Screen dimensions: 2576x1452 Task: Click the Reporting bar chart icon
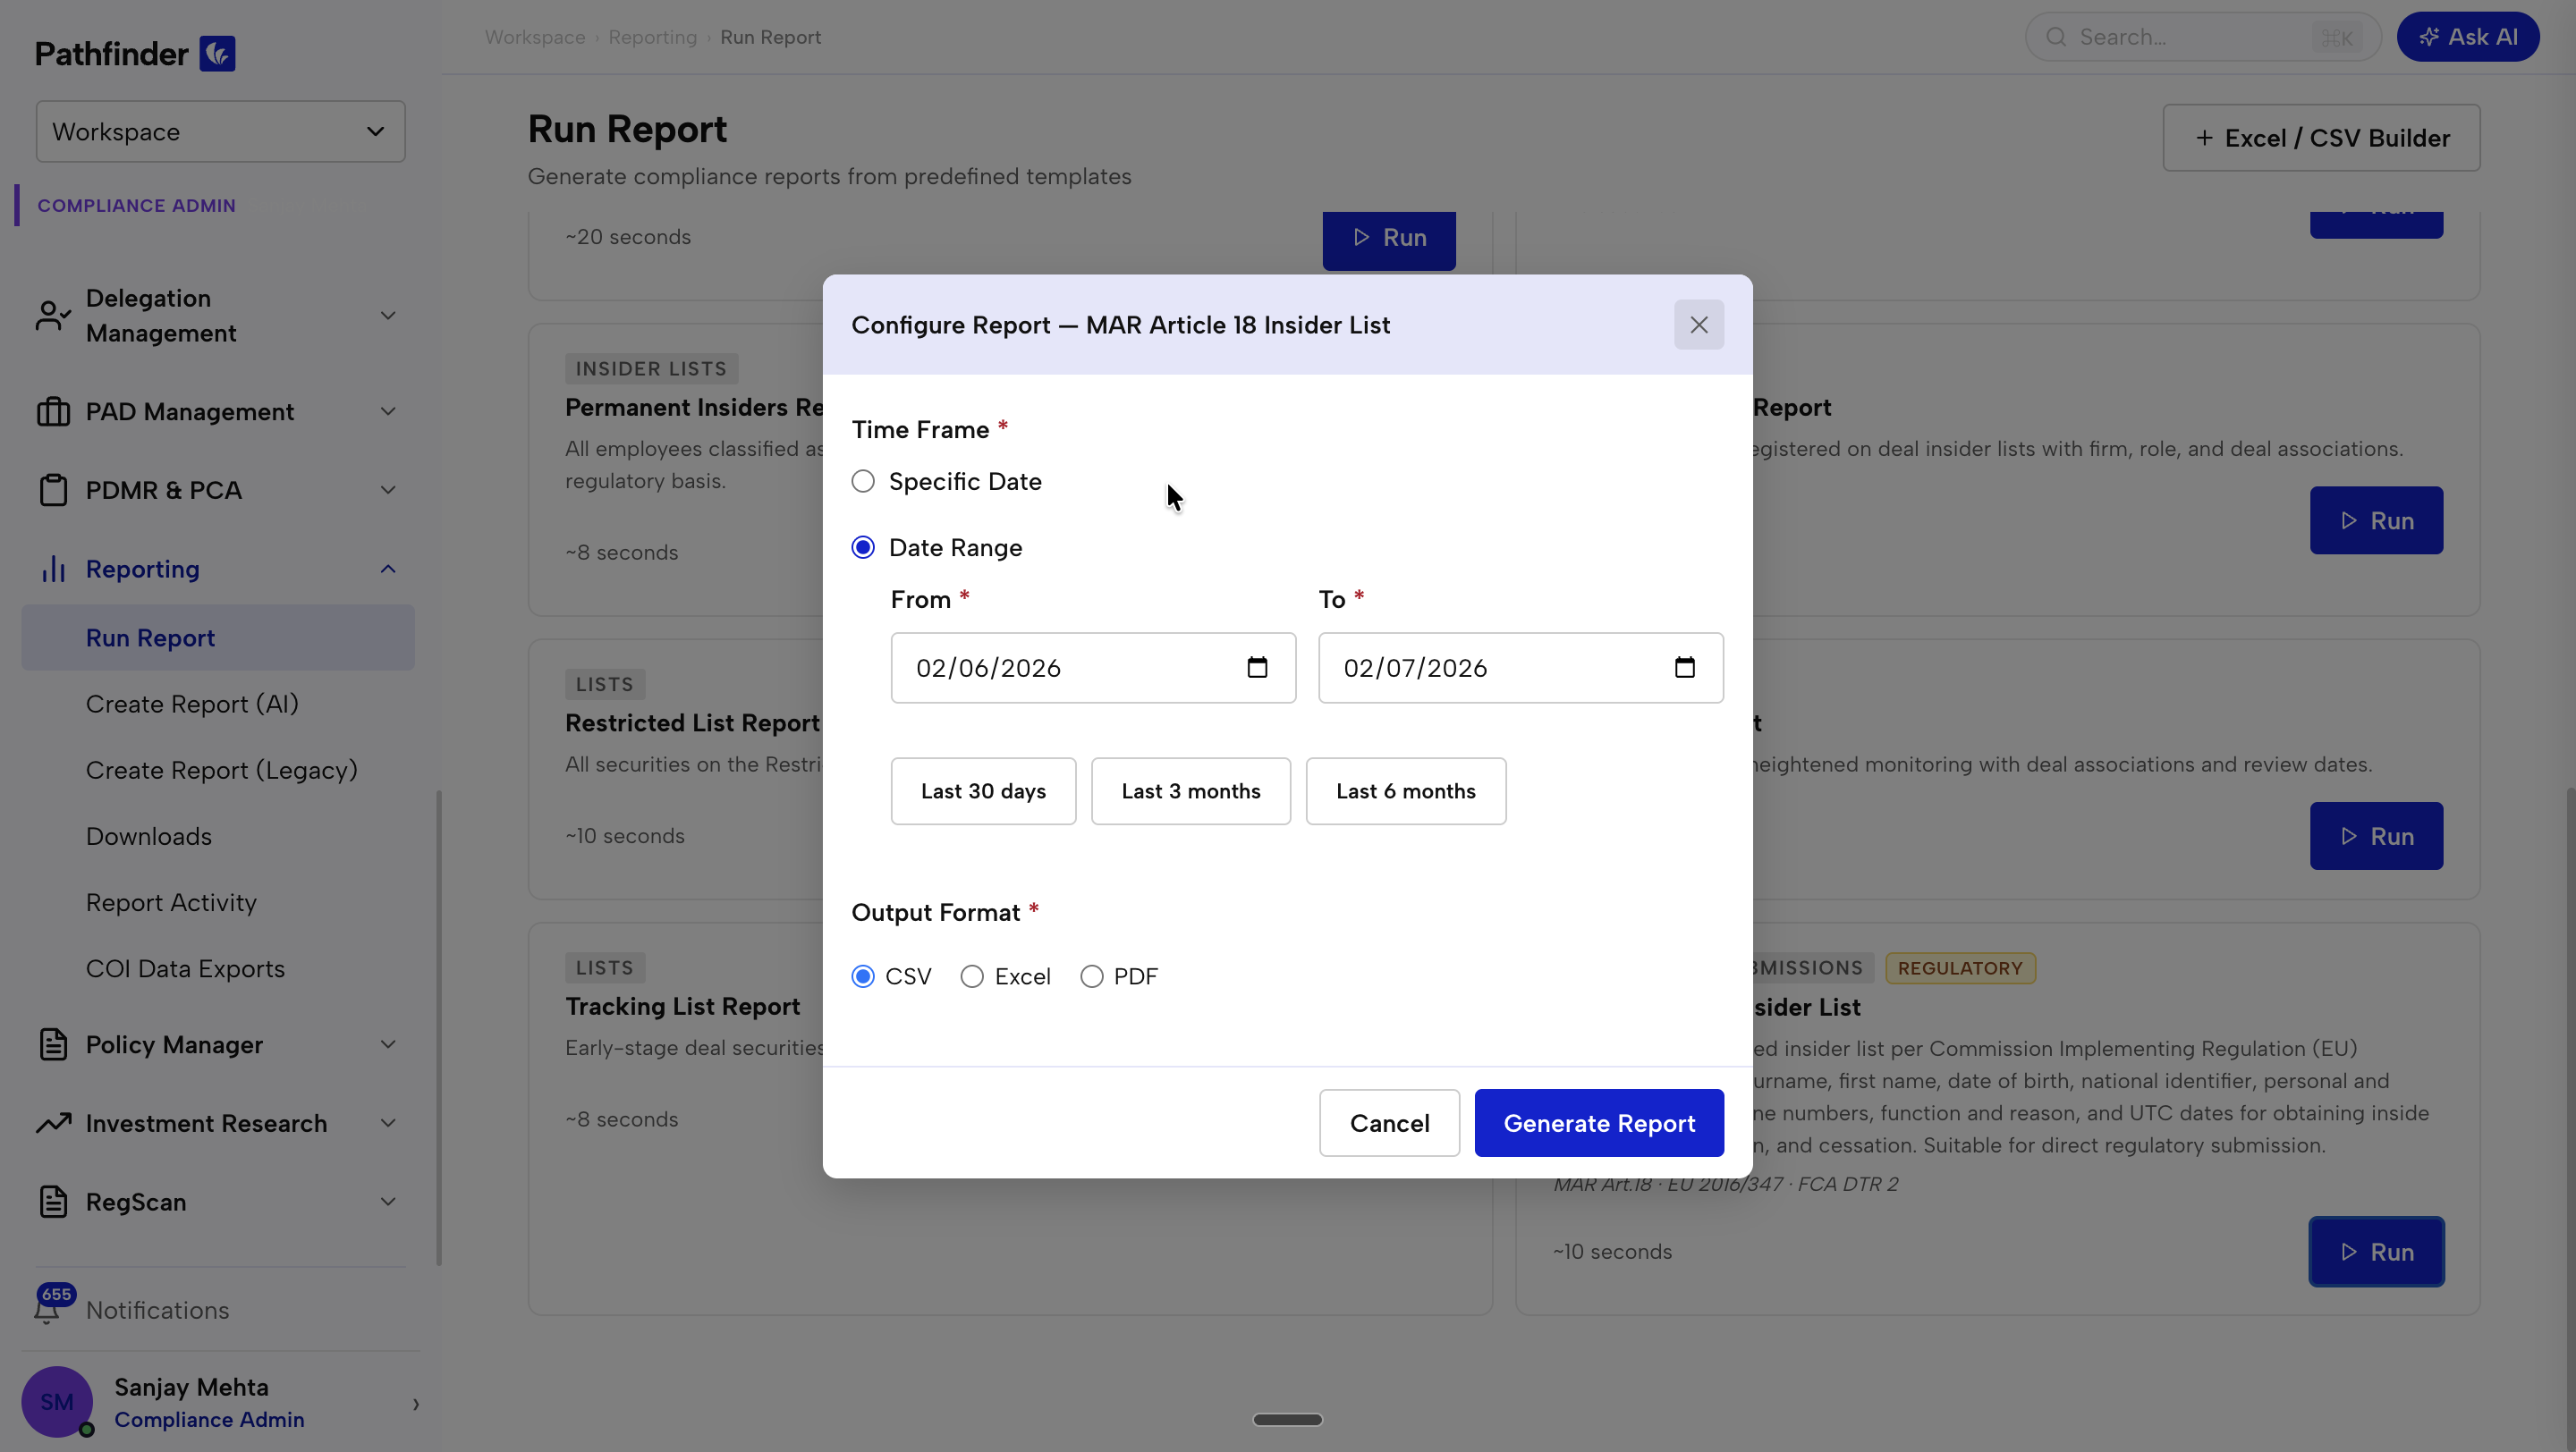click(x=53, y=570)
